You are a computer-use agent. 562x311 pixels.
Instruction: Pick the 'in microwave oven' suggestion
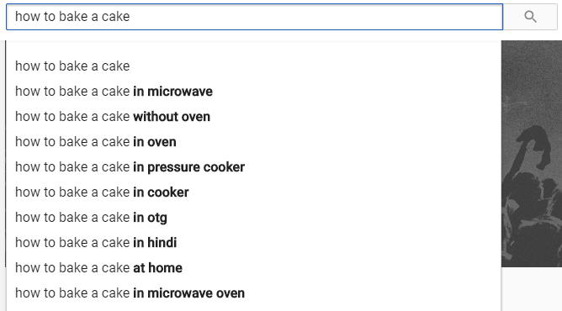pos(253,293)
